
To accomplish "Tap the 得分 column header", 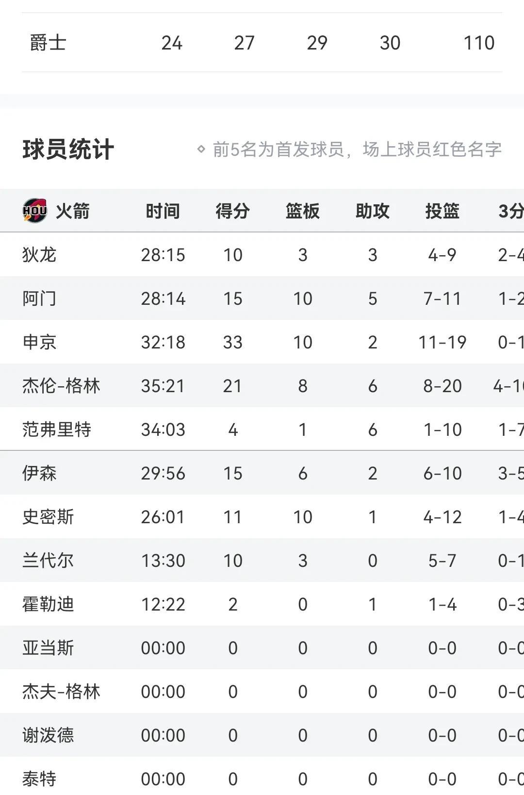I will 232,211.
